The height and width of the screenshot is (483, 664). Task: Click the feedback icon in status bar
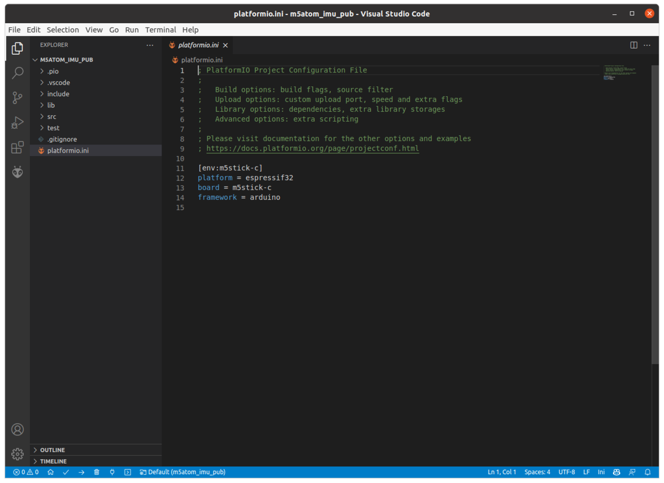click(632, 472)
